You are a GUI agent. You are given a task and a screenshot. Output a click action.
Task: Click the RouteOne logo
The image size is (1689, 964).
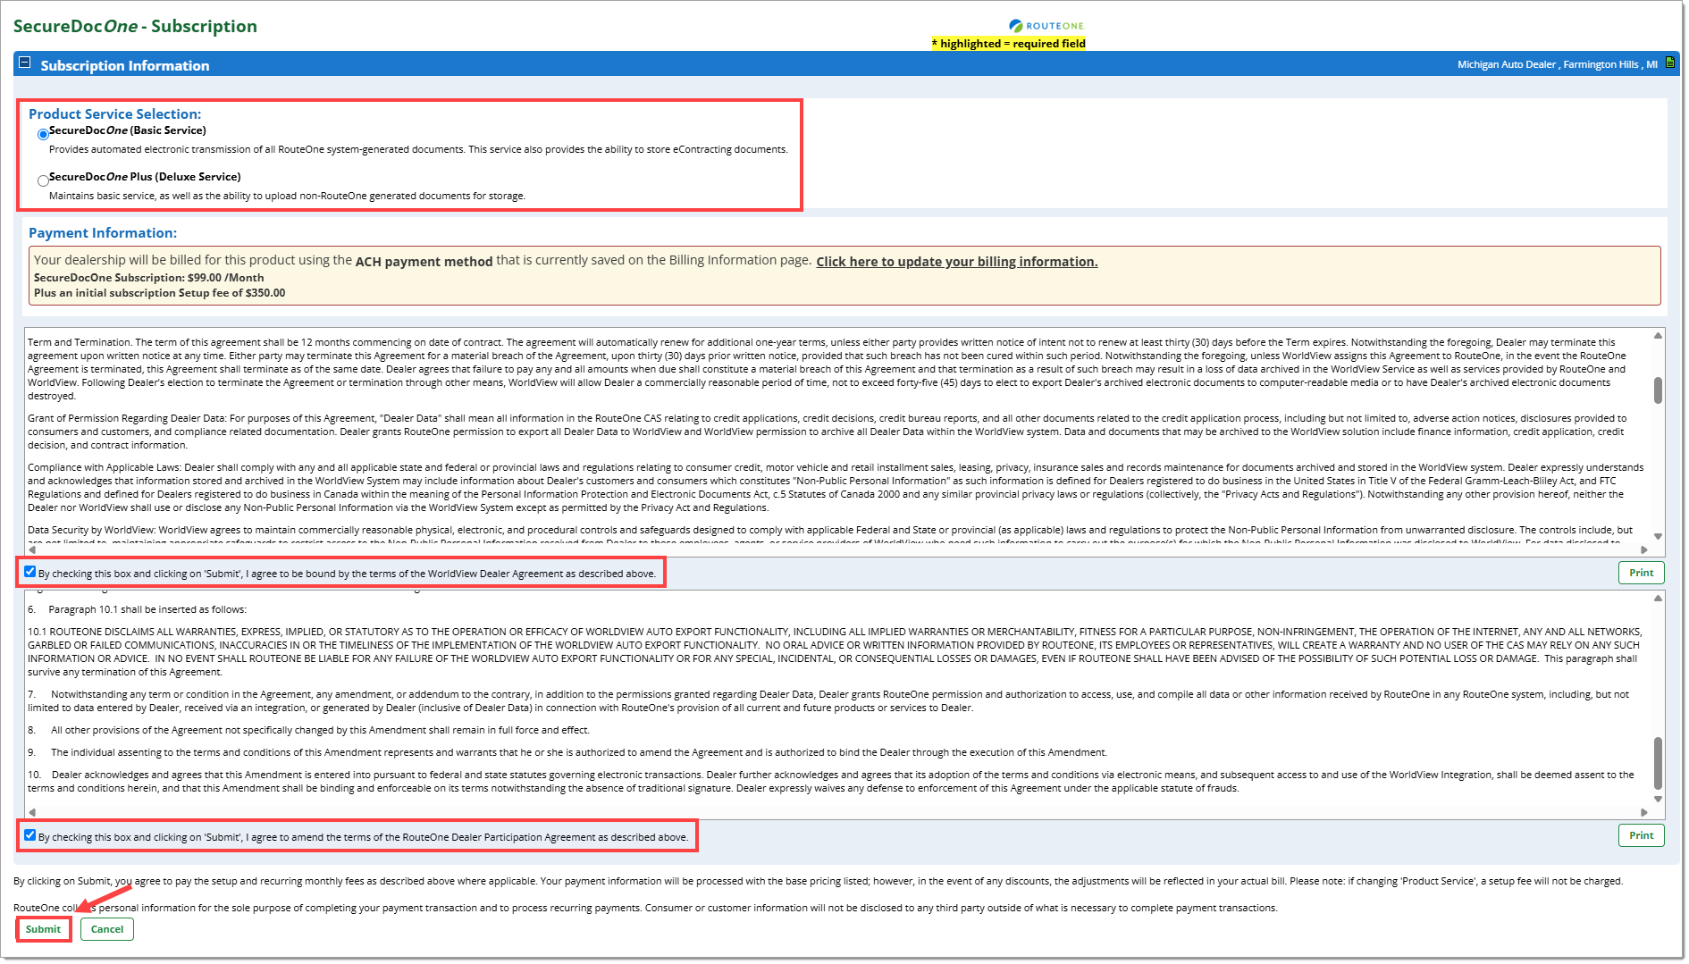tap(1046, 26)
